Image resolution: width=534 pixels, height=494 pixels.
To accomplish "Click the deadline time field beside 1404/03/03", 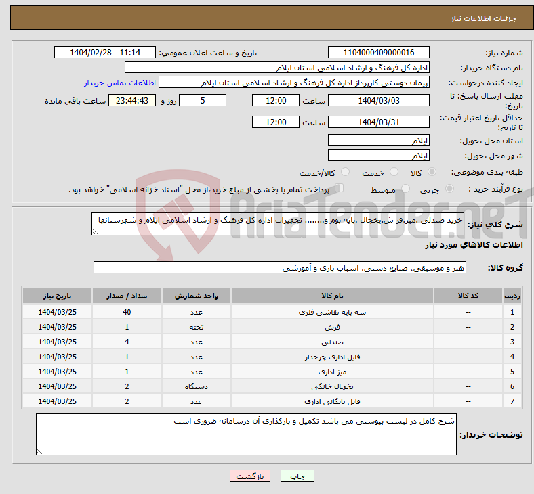I will 276,101.
